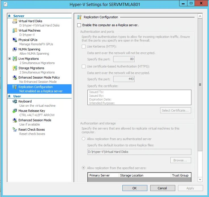Click the HTTPS port field showing 443
Viewport: 209px width, 197px height.
click(x=124, y=79)
